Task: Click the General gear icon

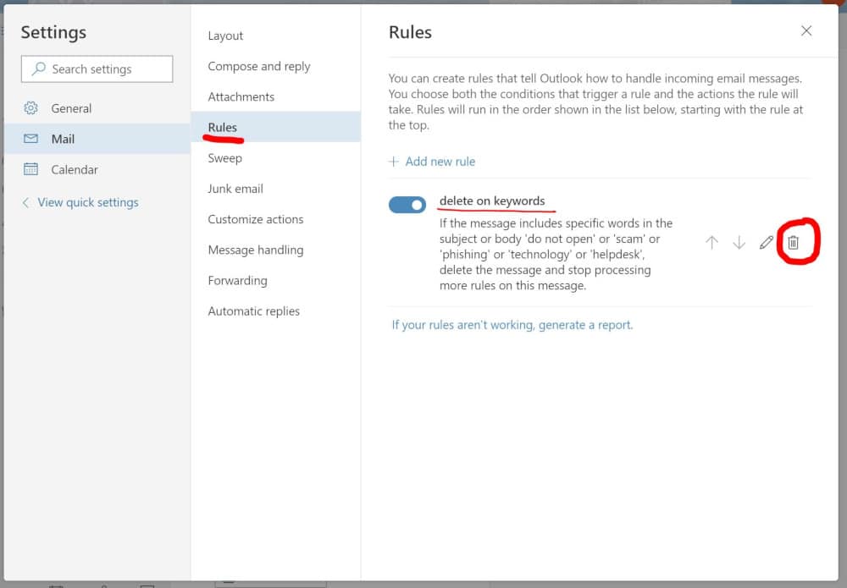Action: click(x=31, y=108)
